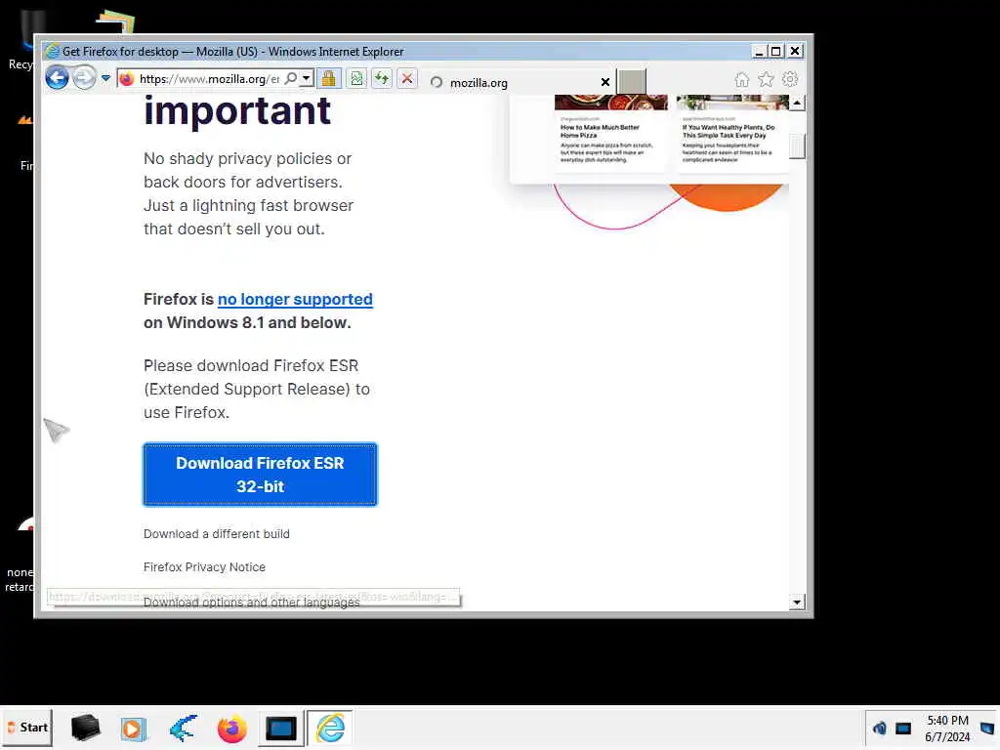
Task: Open the Start menu
Action: tap(26, 728)
